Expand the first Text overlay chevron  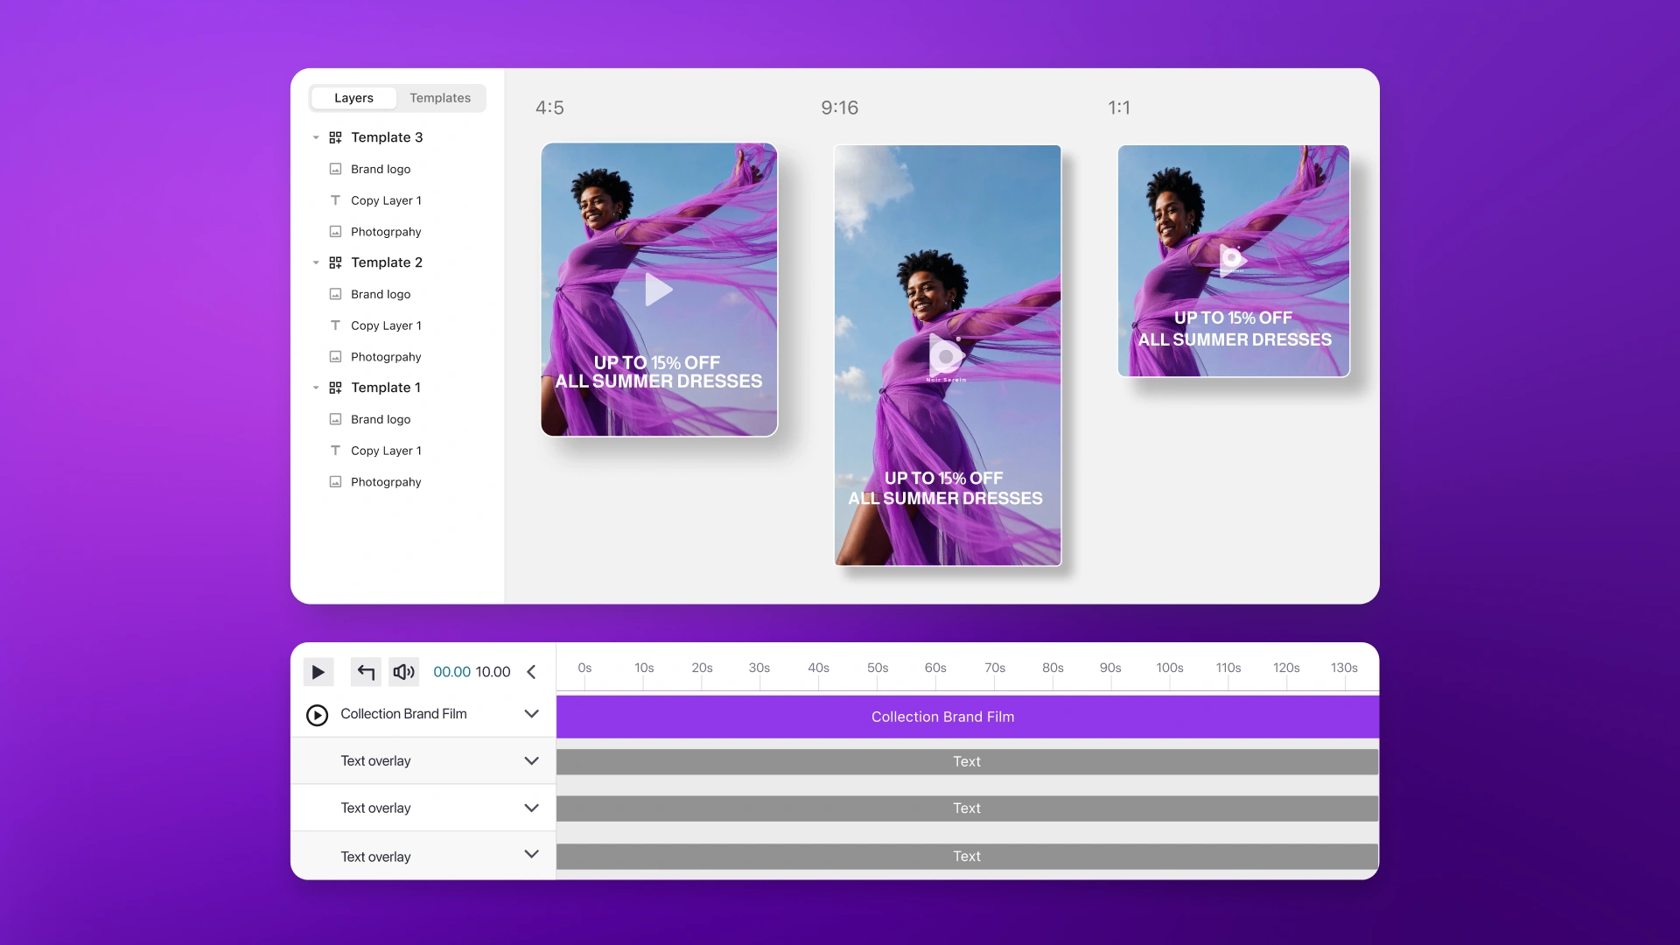pos(531,761)
